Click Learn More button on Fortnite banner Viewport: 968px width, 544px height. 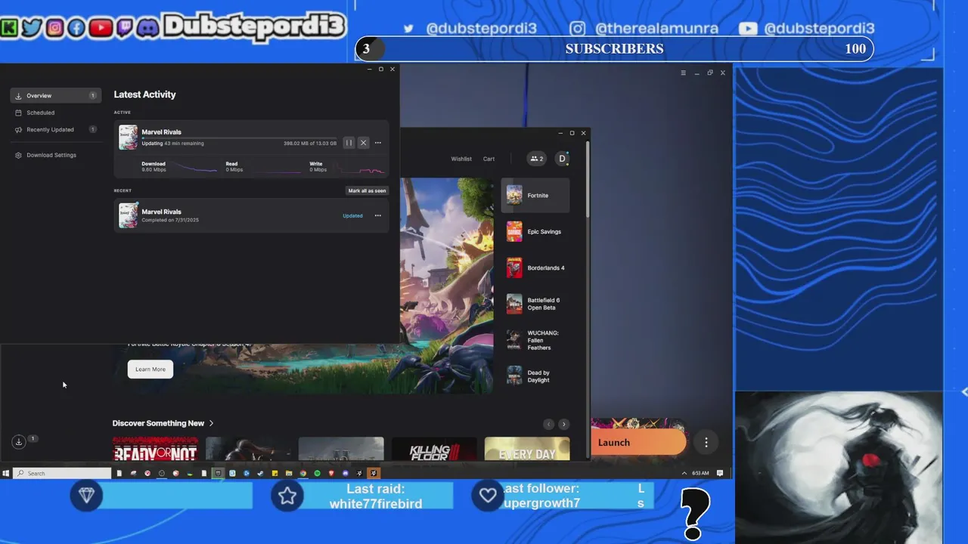150,369
